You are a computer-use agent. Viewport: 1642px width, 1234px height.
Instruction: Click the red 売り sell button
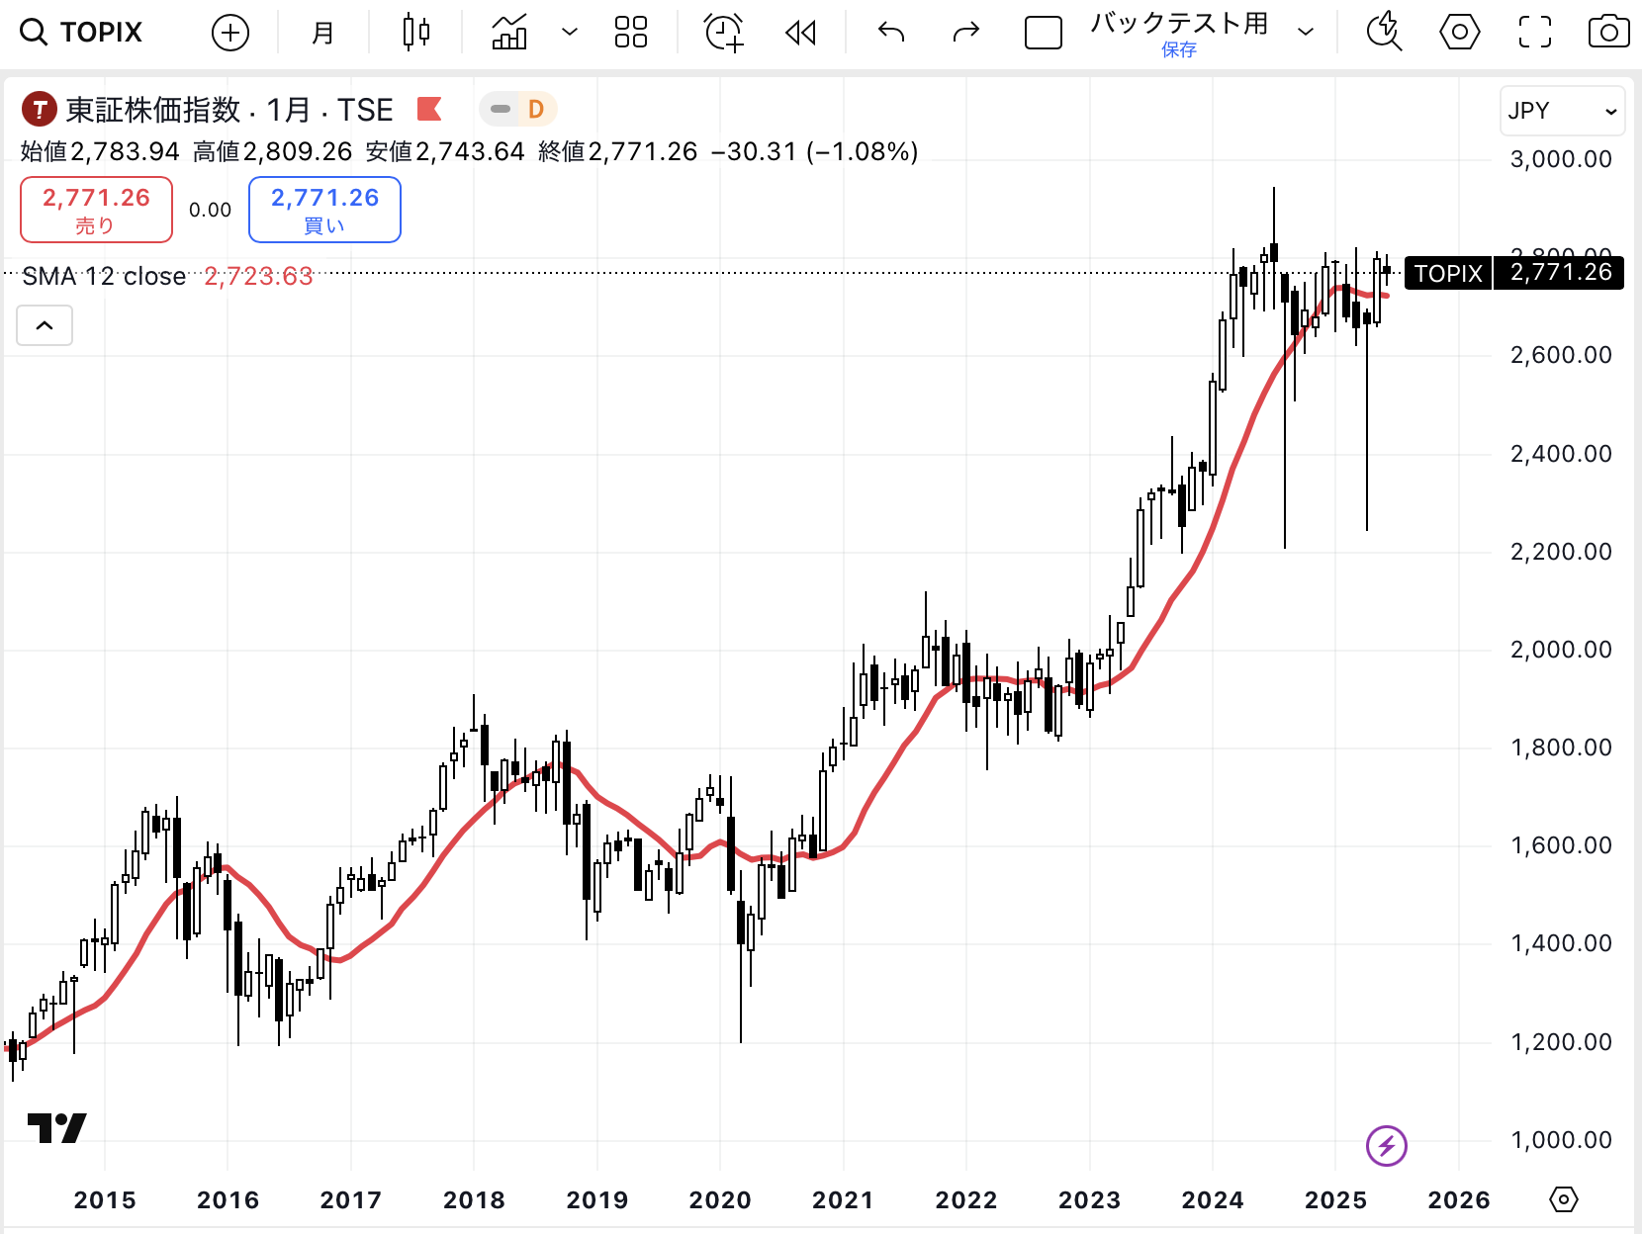[x=96, y=210]
